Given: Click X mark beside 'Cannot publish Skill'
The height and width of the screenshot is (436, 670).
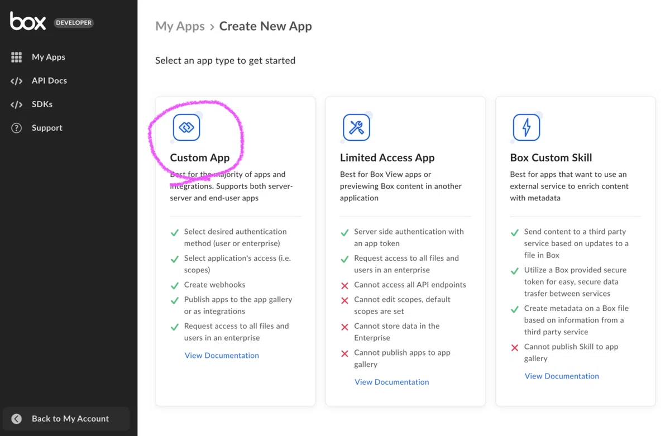Looking at the screenshot, I should coord(515,347).
